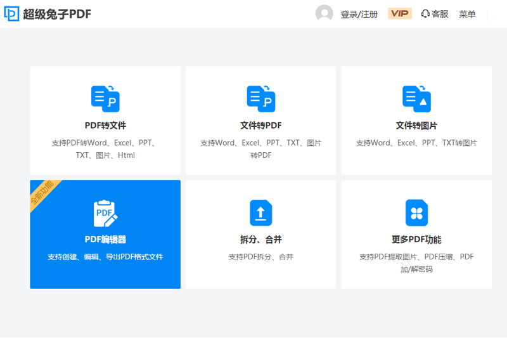Select the 拆分、合并 title
The height and width of the screenshot is (338, 507).
[261, 239]
